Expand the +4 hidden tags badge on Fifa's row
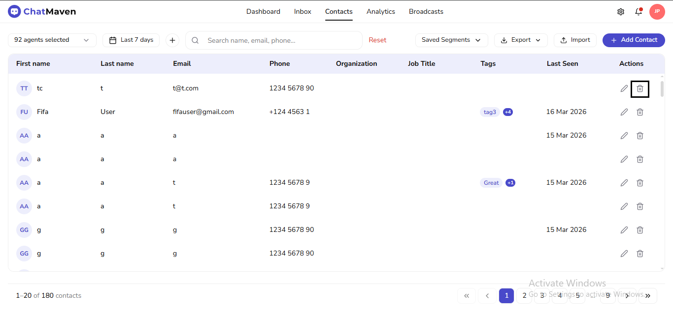 click(x=508, y=112)
